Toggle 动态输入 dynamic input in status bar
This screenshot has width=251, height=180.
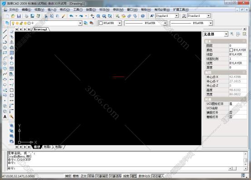coord(158,176)
